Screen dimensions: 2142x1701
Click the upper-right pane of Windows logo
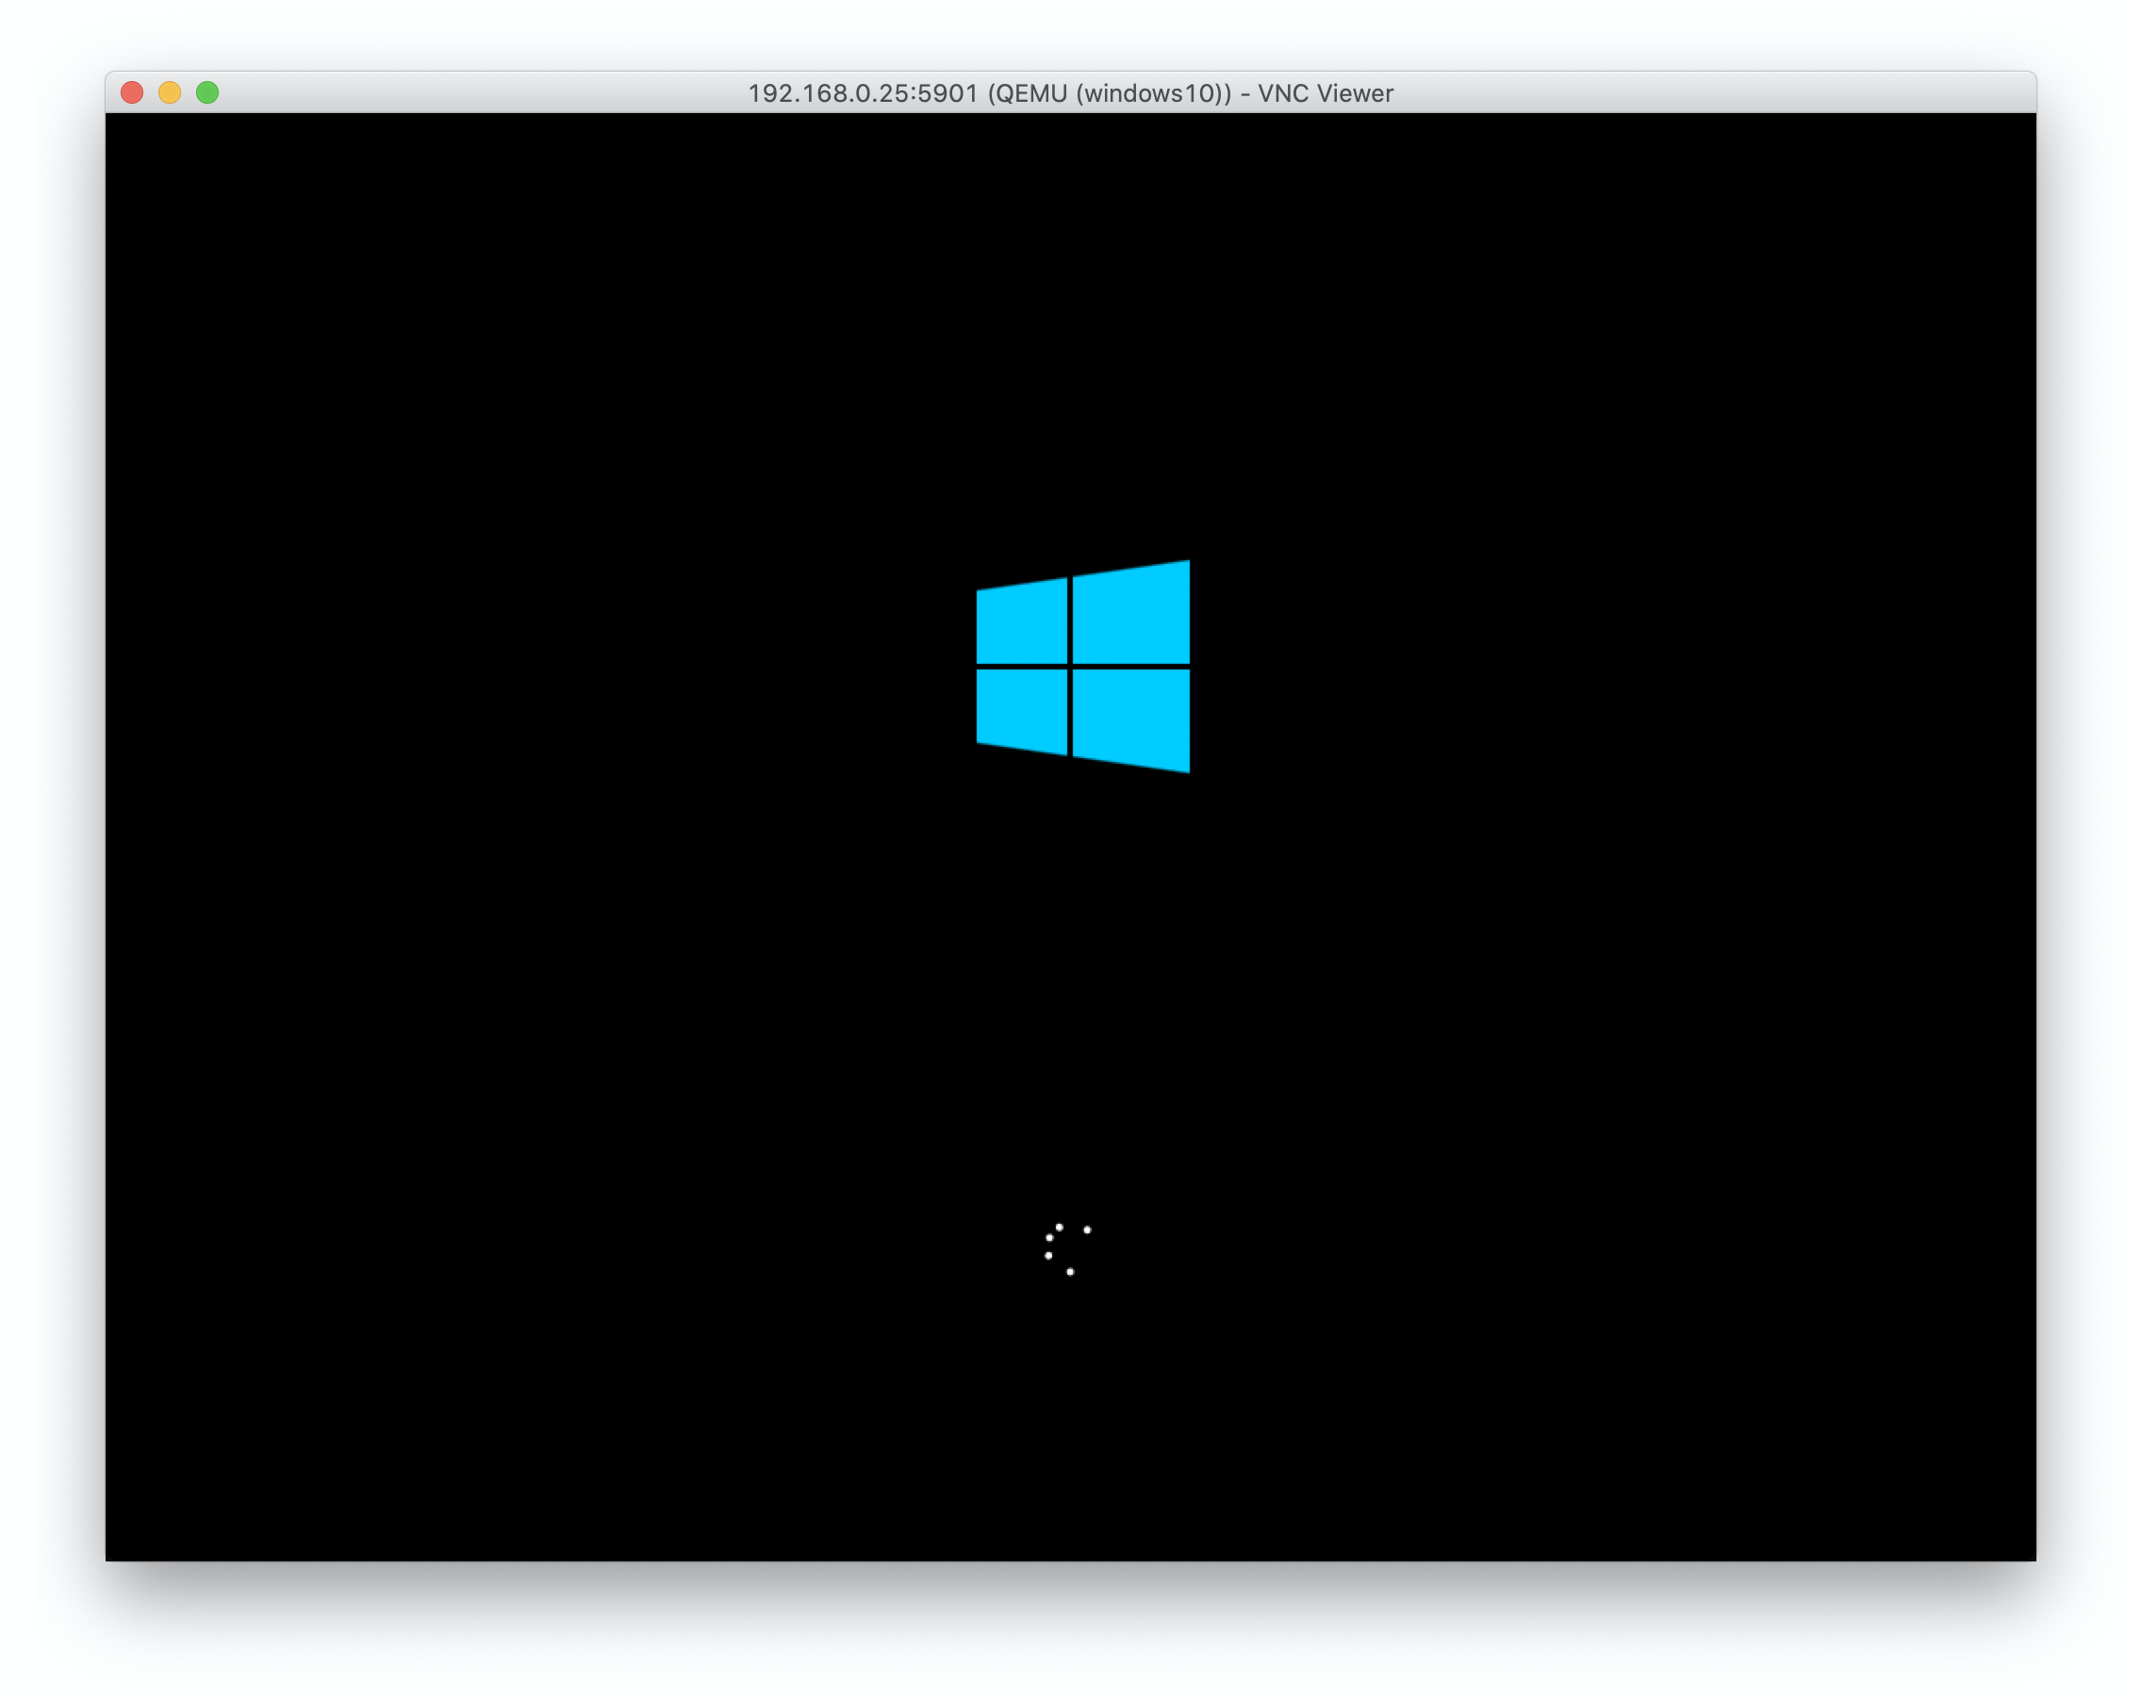click(x=1130, y=614)
